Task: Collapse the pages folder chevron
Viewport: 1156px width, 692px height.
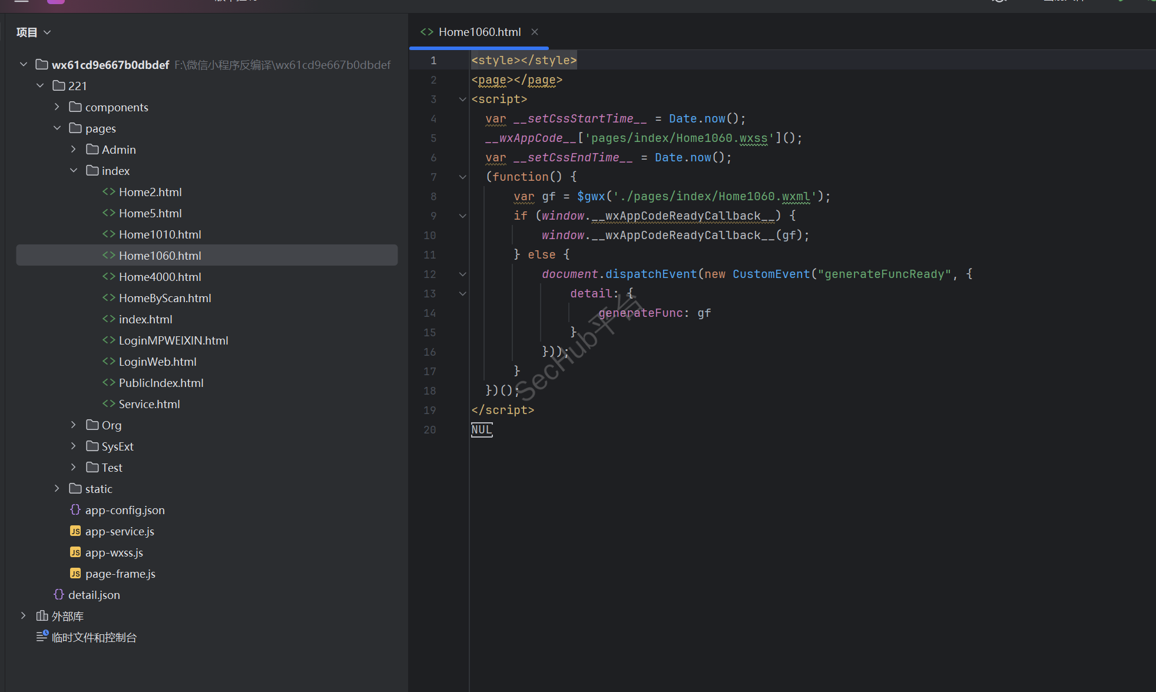Action: click(x=57, y=128)
